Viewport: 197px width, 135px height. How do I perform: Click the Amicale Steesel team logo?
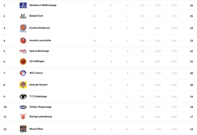pos(23,85)
